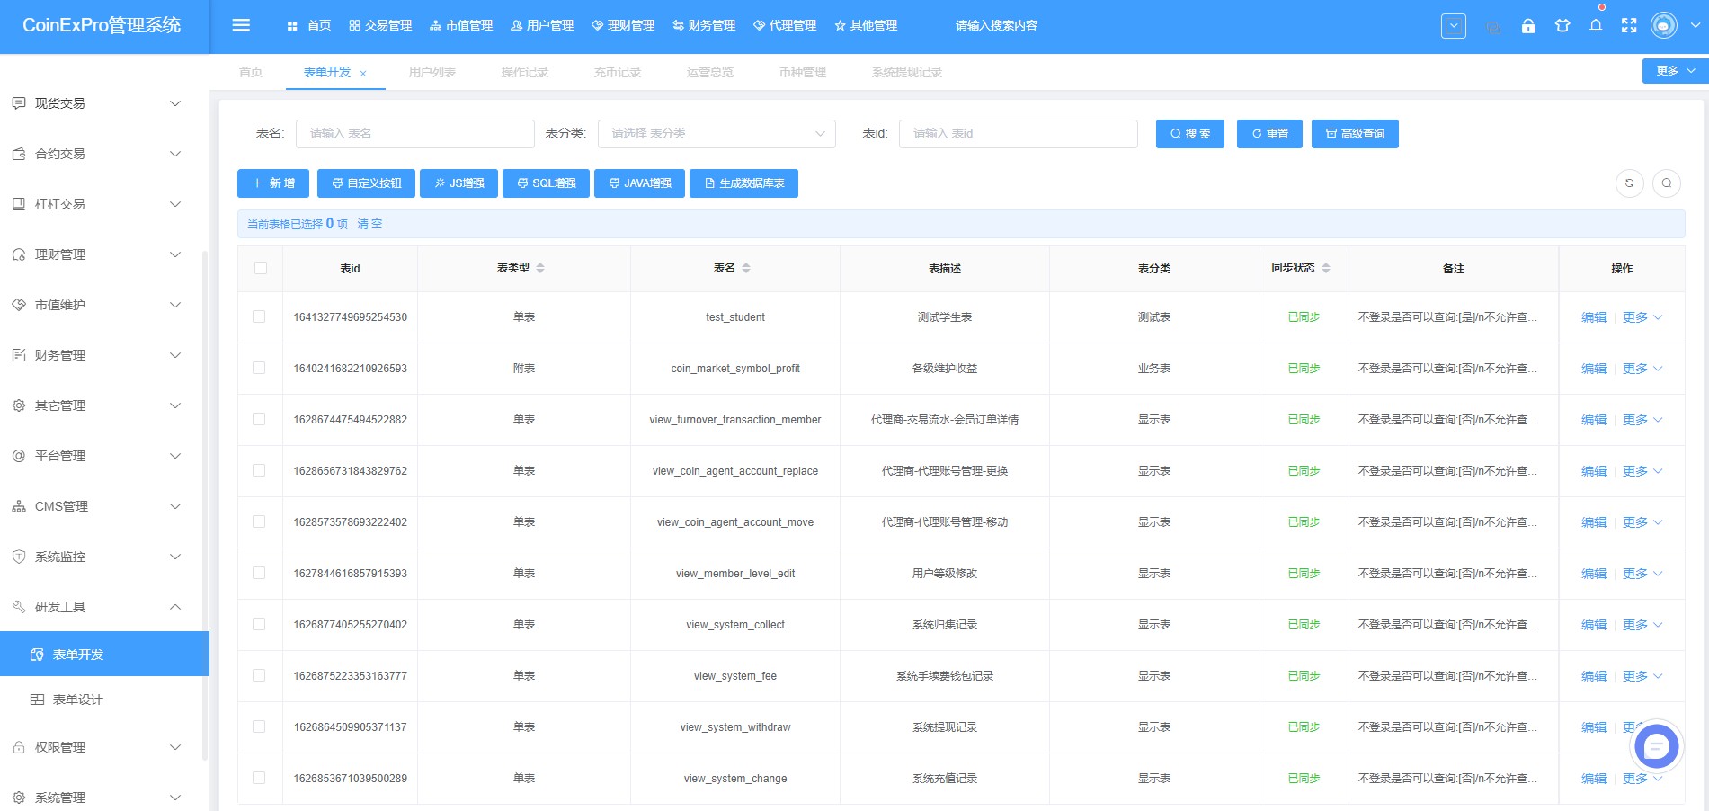Check the test_student row checkbox
The width and height of the screenshot is (1709, 811).
click(259, 316)
